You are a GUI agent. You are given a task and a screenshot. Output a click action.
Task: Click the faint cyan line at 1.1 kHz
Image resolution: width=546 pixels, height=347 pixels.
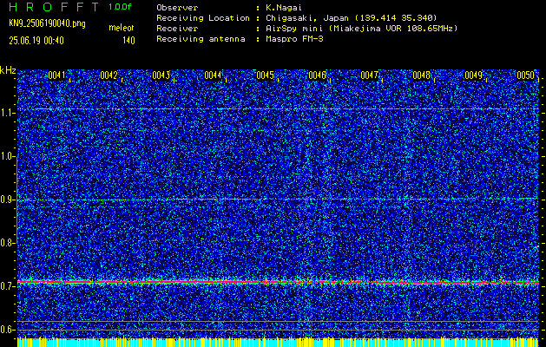278,109
